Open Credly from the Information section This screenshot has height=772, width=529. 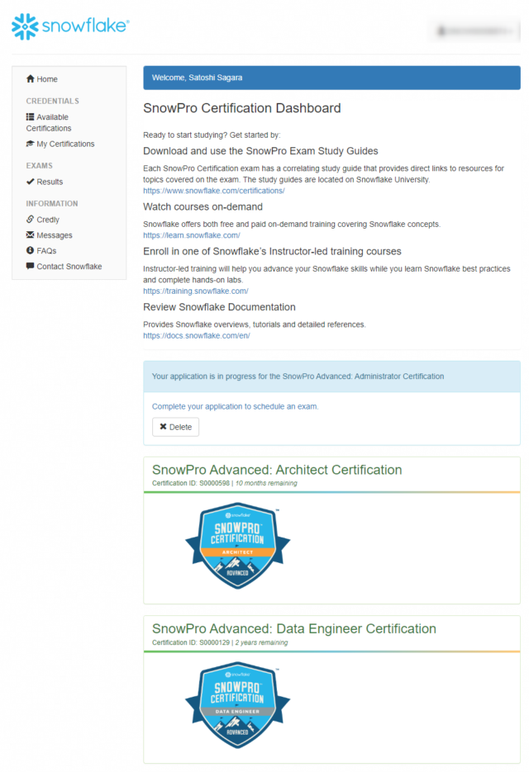pyautogui.click(x=43, y=220)
